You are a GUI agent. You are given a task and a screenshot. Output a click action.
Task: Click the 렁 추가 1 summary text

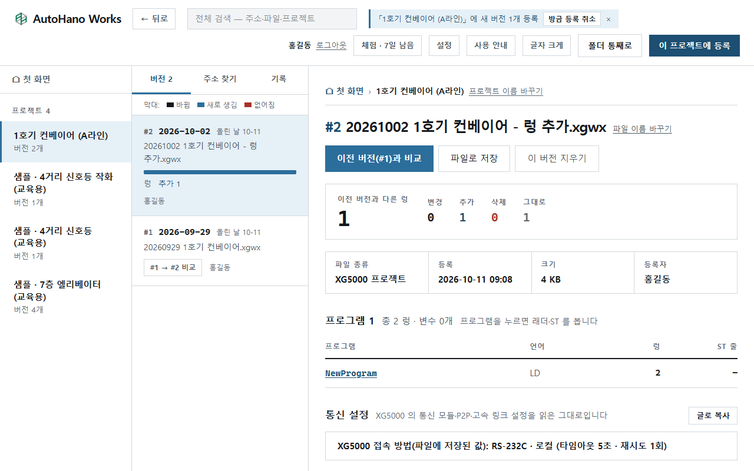tap(162, 184)
